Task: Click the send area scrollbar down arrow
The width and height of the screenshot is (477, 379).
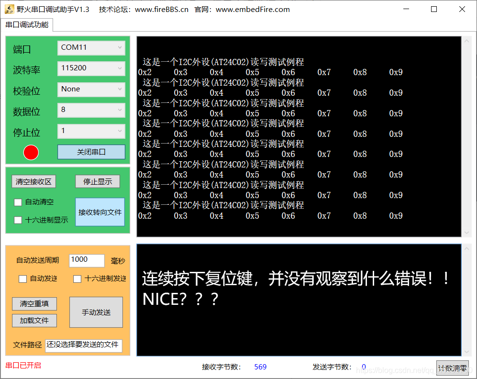Action: tap(466, 352)
